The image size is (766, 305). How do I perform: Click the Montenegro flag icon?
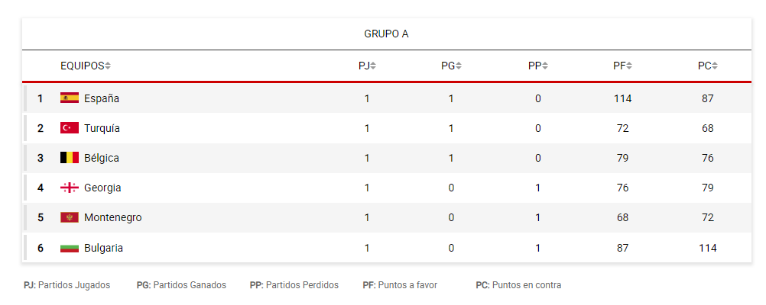click(70, 217)
